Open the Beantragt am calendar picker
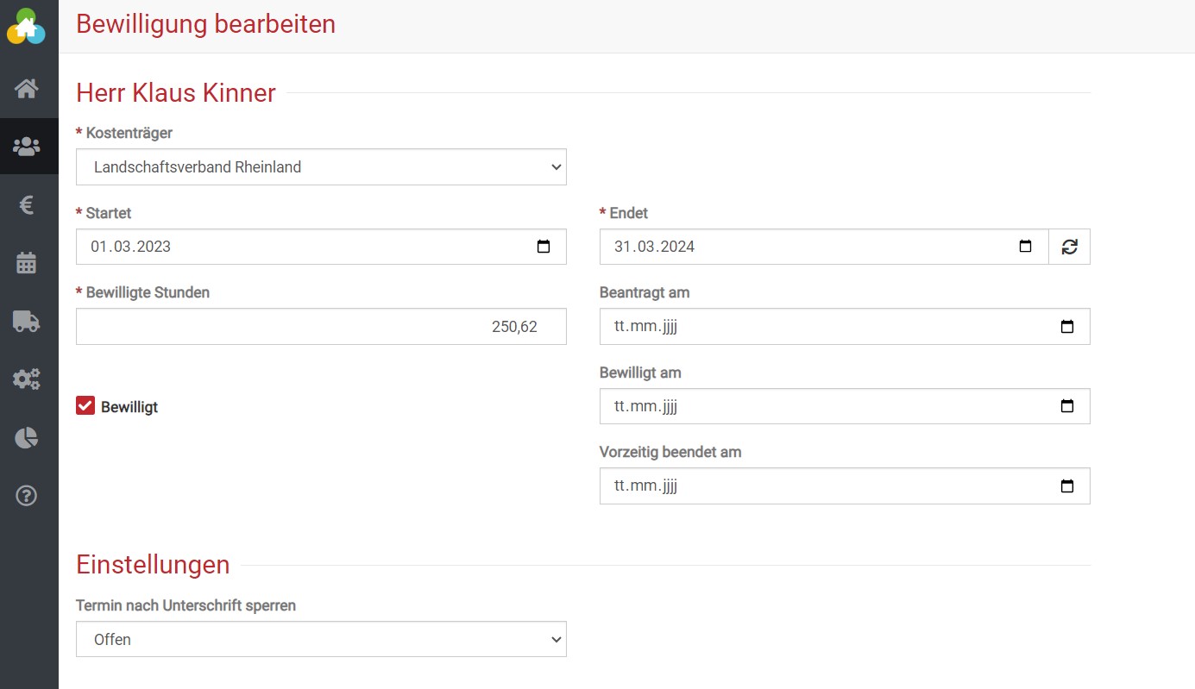This screenshot has height=689, width=1195. point(1066,327)
